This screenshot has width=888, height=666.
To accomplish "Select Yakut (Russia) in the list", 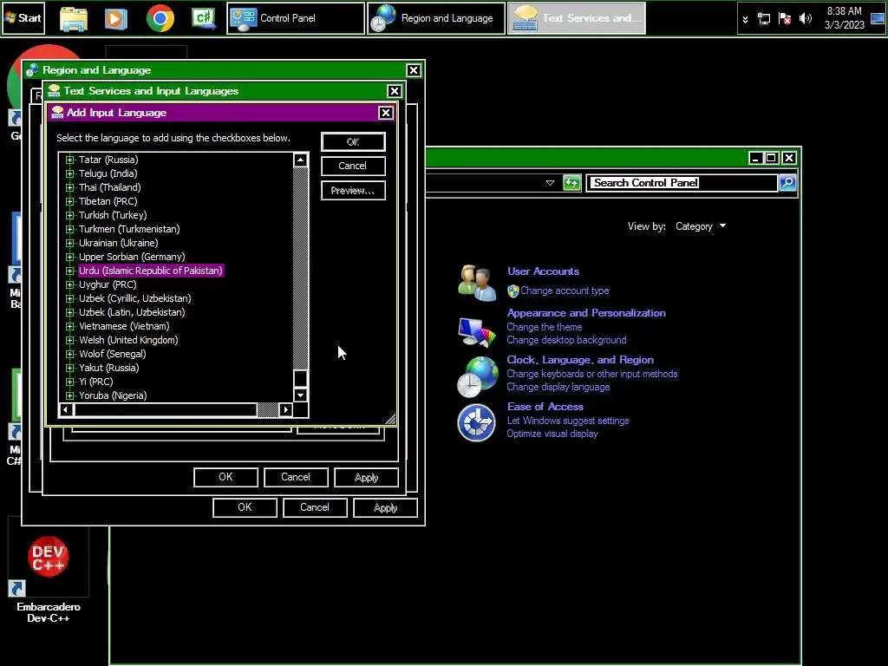I will [108, 368].
